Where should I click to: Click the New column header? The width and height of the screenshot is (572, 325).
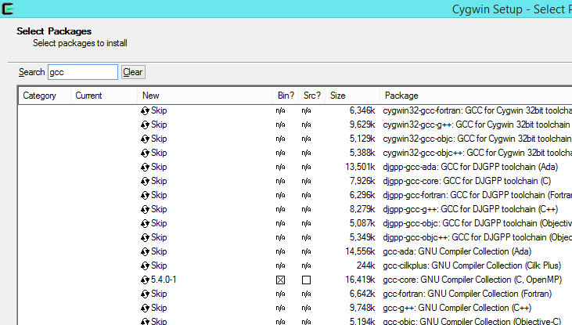point(205,96)
